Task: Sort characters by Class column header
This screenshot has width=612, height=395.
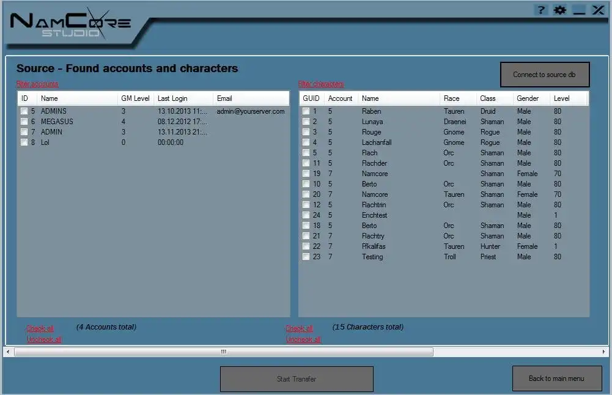Action: (495, 98)
